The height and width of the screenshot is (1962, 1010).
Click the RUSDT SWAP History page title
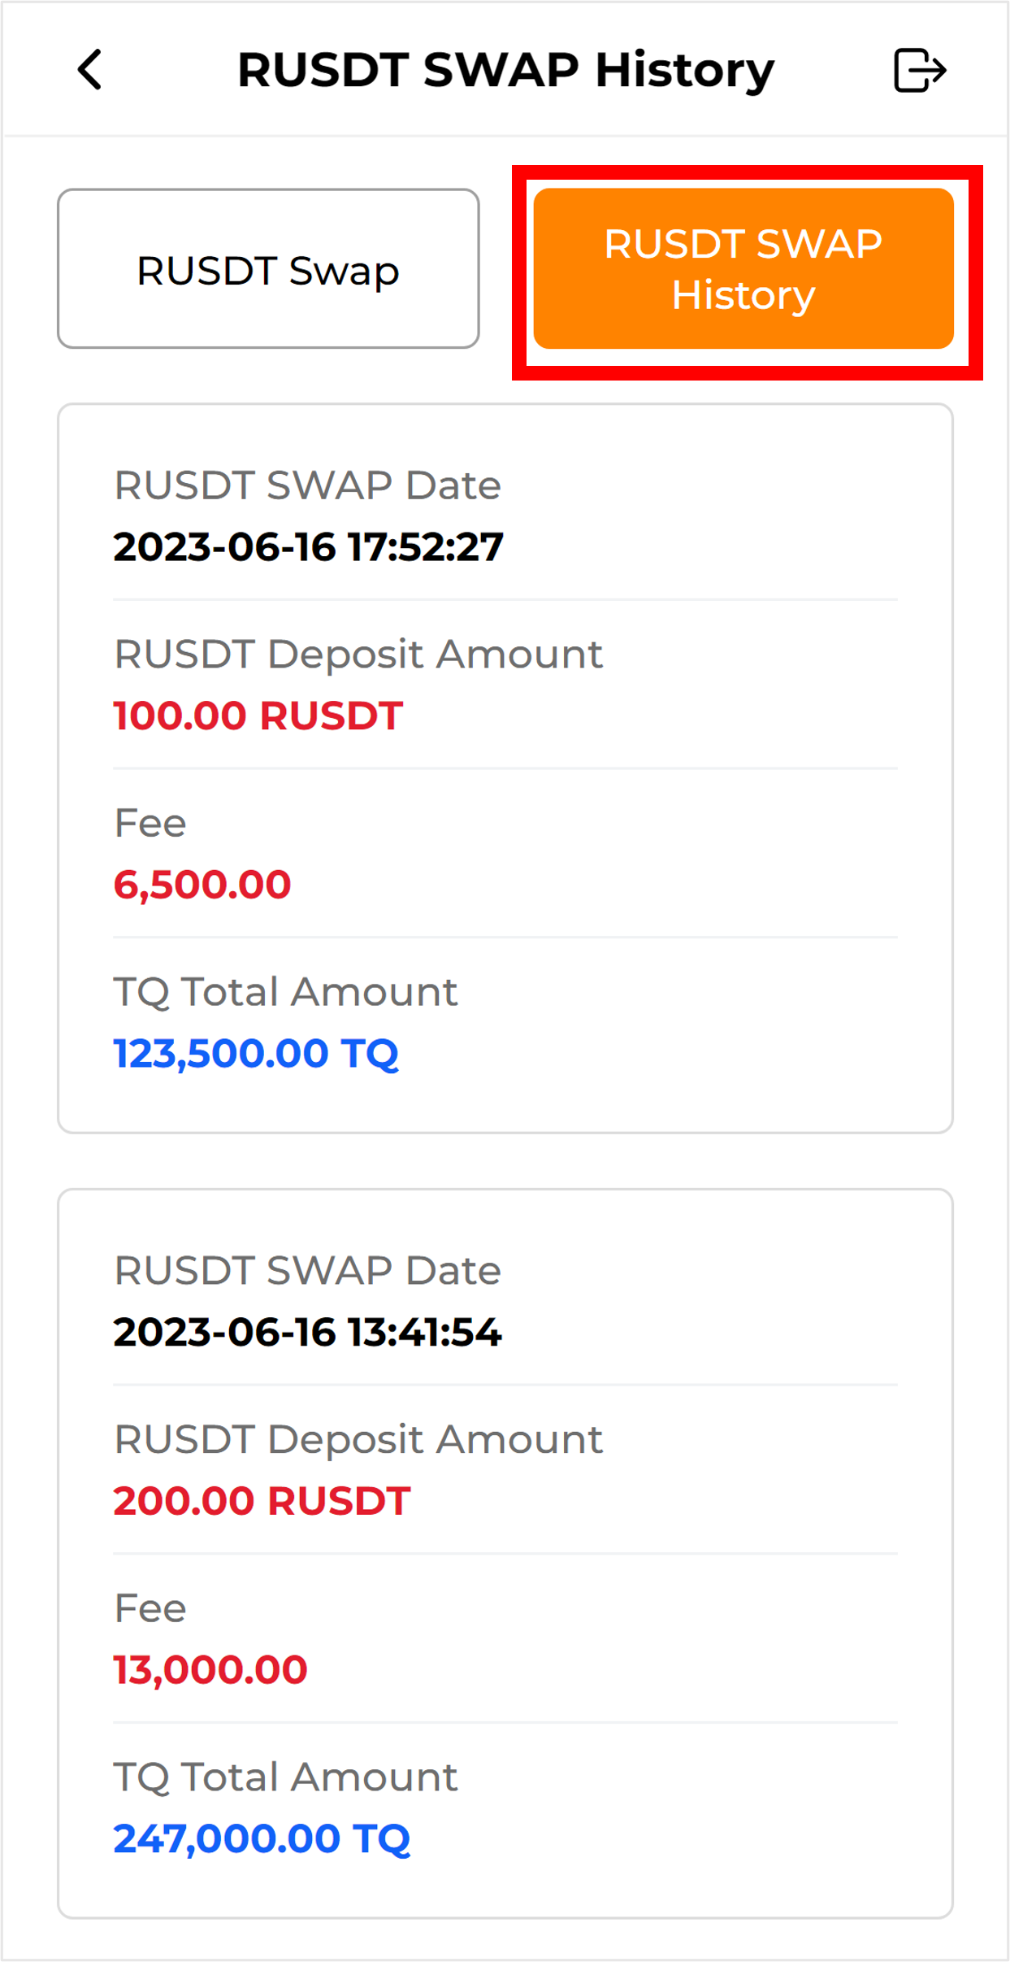pos(505,70)
